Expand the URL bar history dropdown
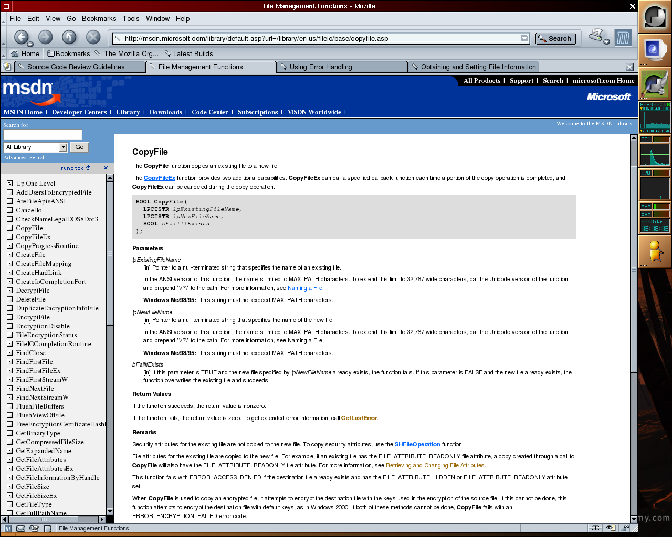 [524, 38]
